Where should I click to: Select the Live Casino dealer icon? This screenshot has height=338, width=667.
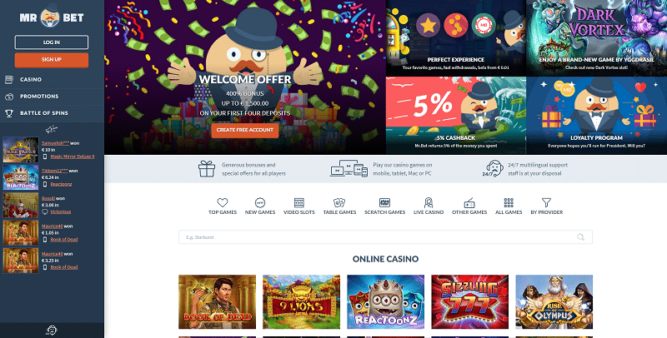point(429,202)
